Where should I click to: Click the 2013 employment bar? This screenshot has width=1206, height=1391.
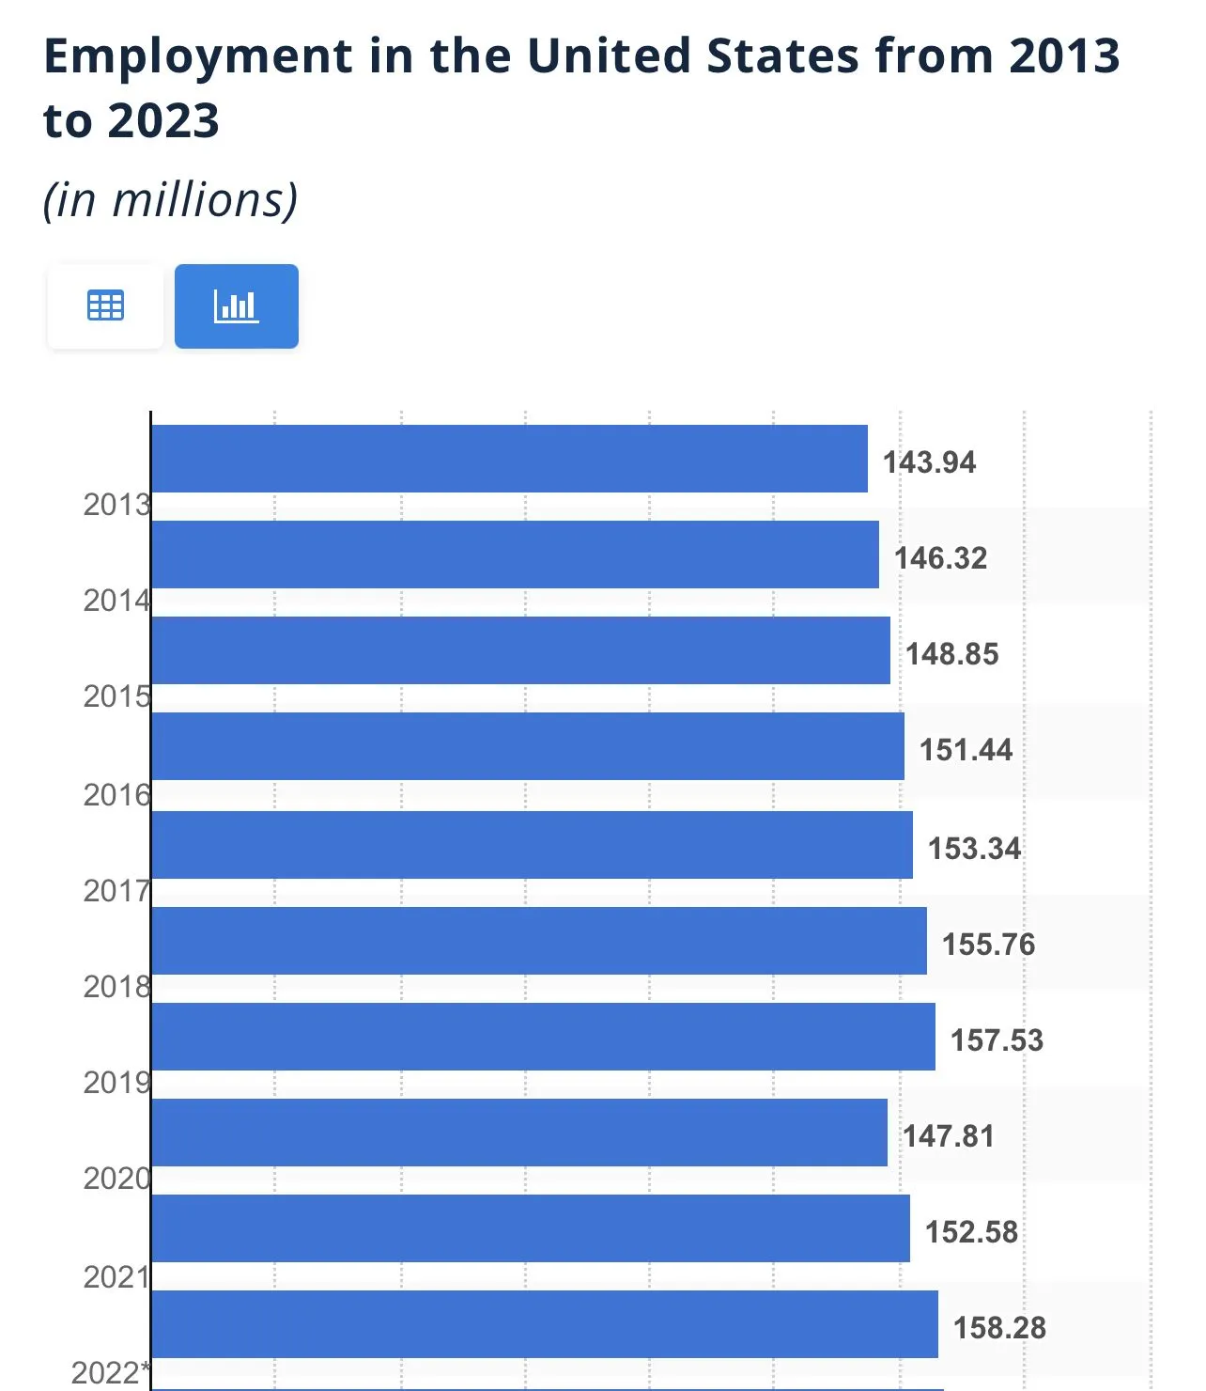(x=508, y=459)
